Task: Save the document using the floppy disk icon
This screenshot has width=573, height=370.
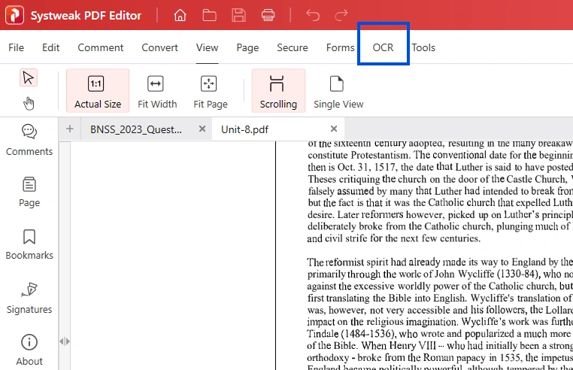Action: [238, 15]
